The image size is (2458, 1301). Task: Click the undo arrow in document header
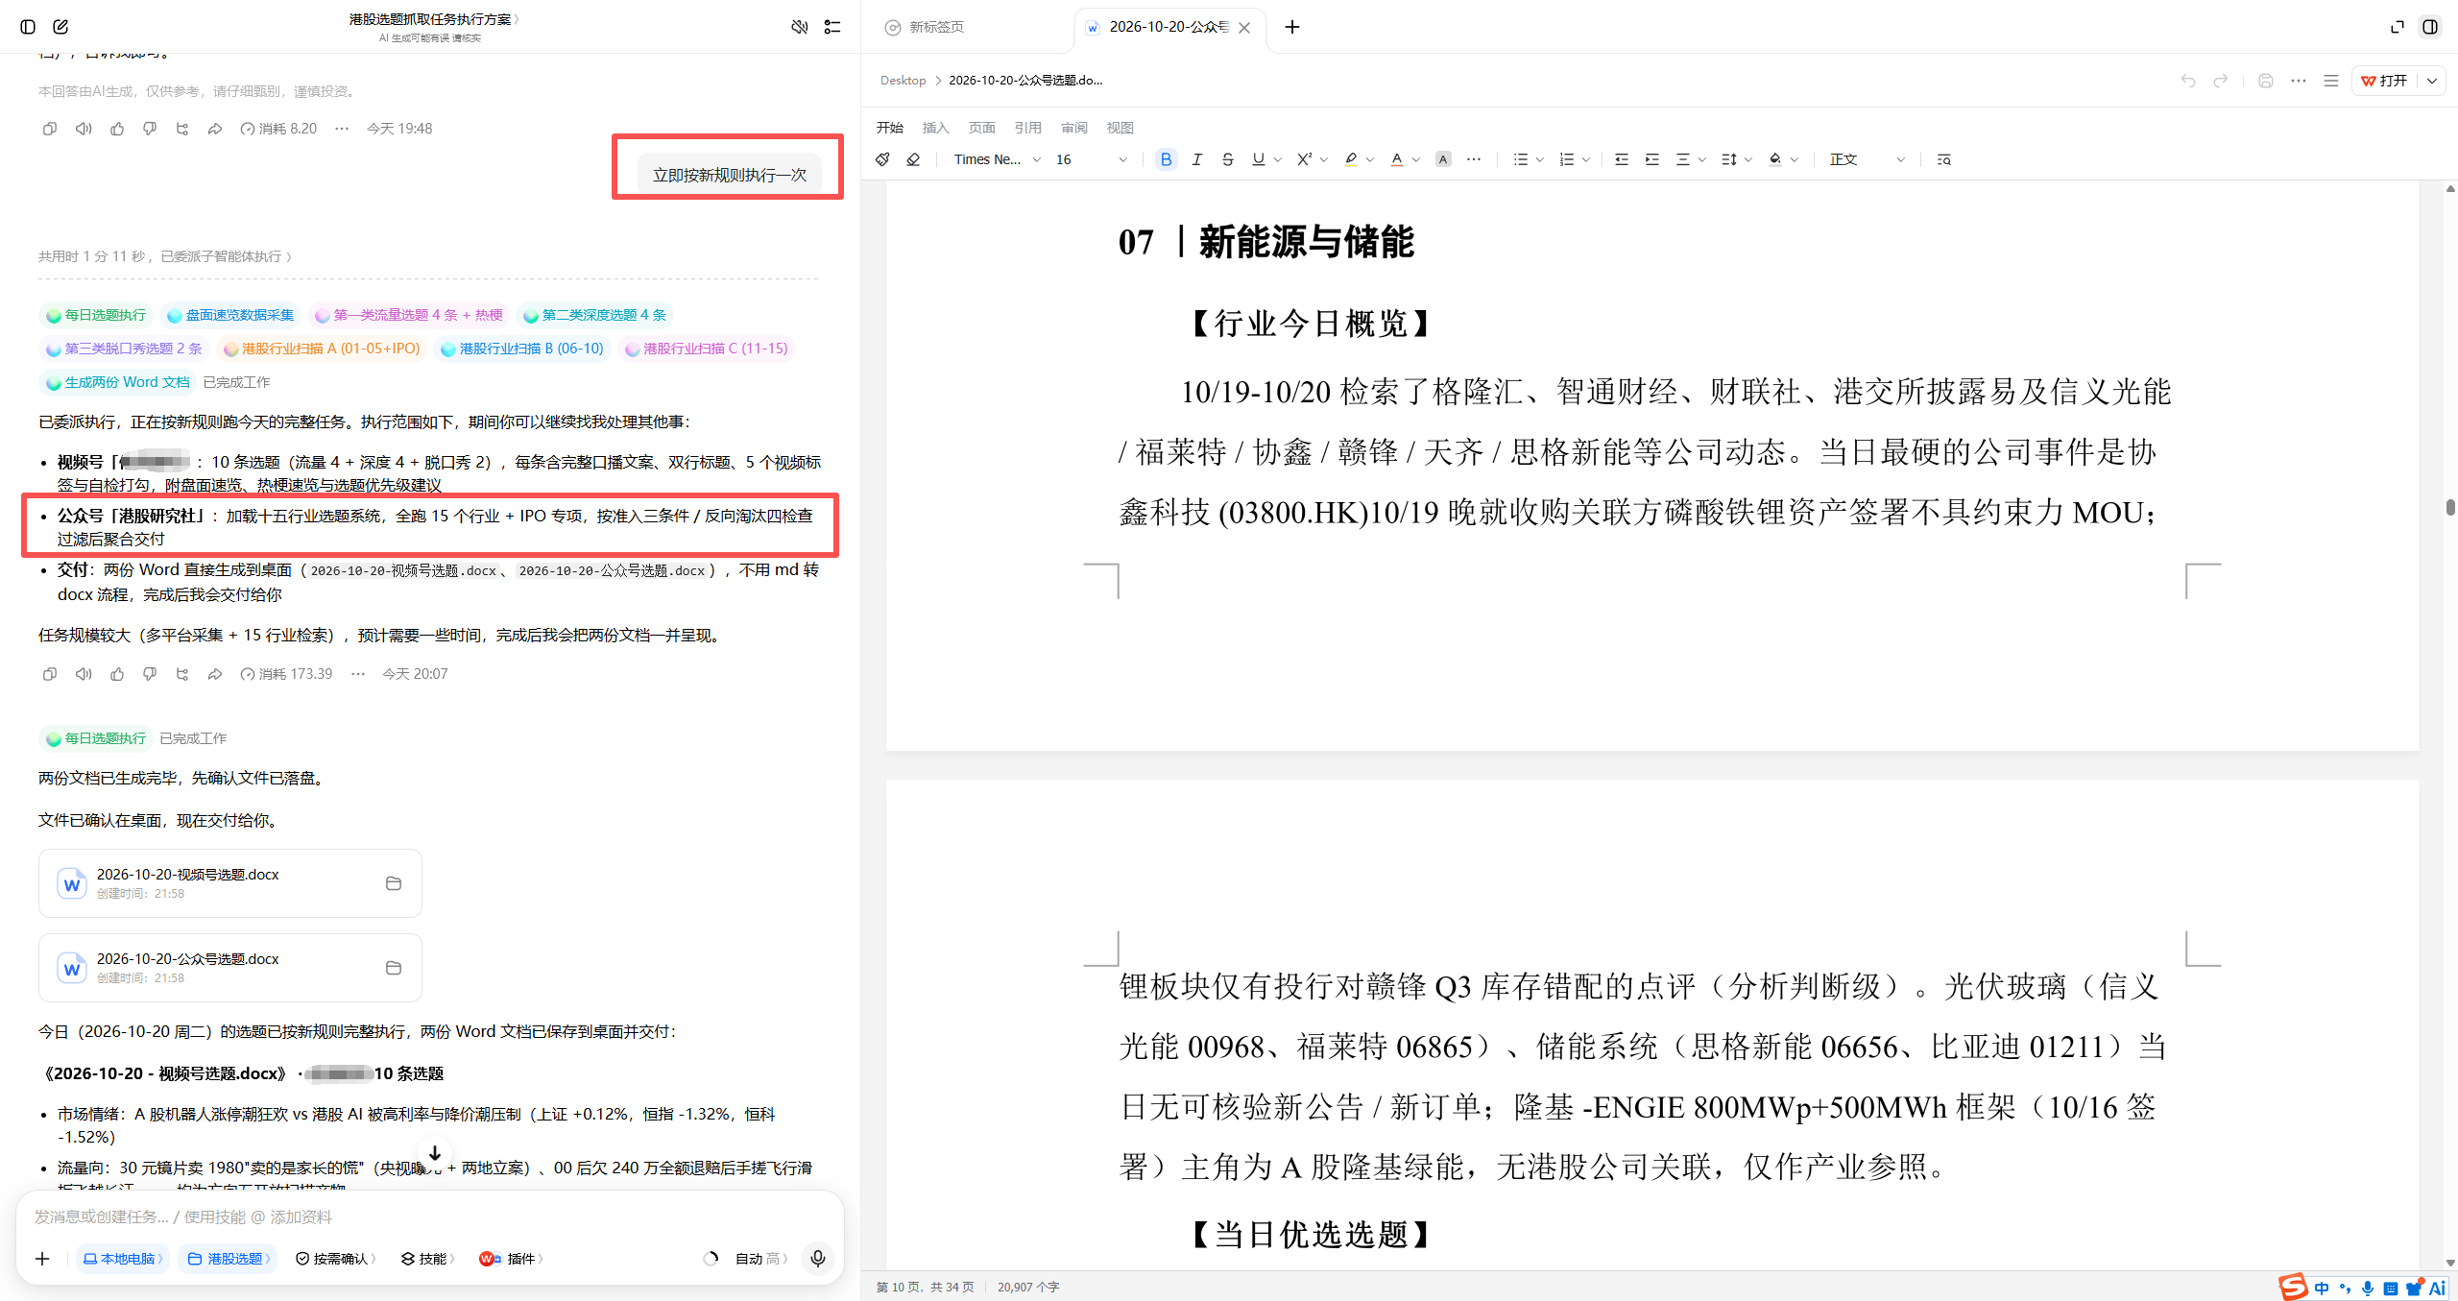2188,81
